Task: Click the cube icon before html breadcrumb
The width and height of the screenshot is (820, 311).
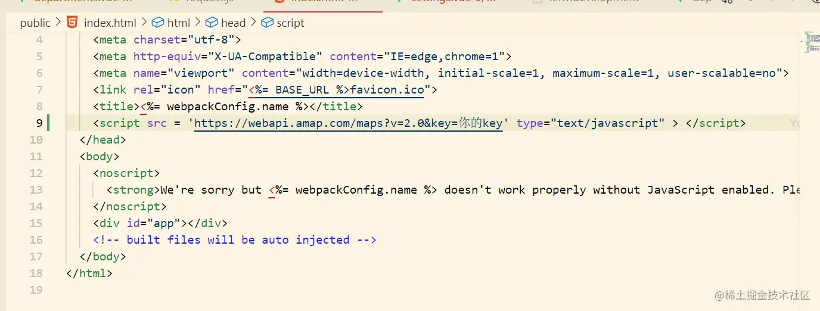Action: click(x=158, y=23)
